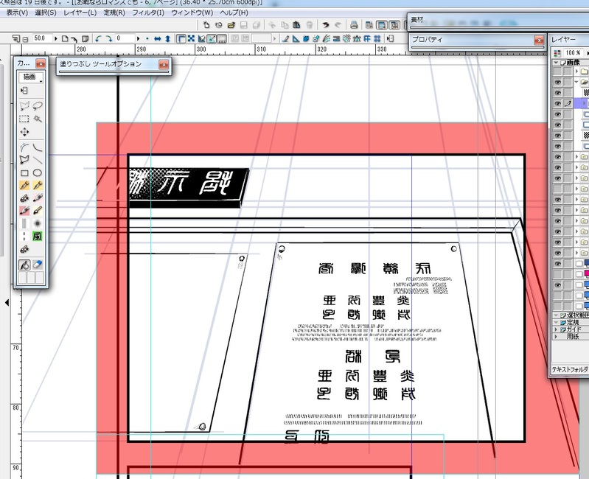Select the fill bucket tool
The image size is (589, 479).
coord(24,265)
